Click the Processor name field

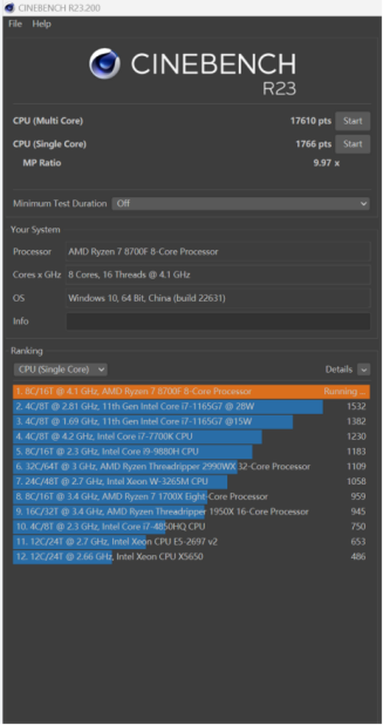218,252
